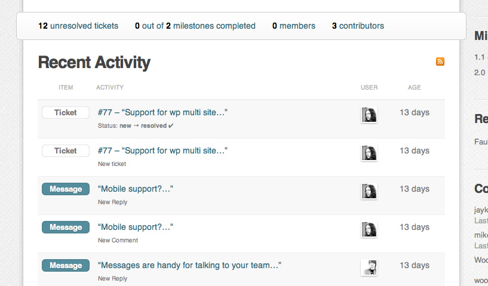Click avatar on Mobile support New Reply row
The image size is (488, 286).
click(x=369, y=191)
